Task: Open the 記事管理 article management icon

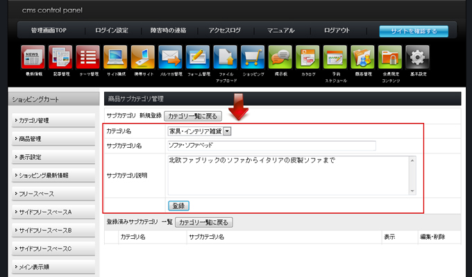Action: point(60,57)
